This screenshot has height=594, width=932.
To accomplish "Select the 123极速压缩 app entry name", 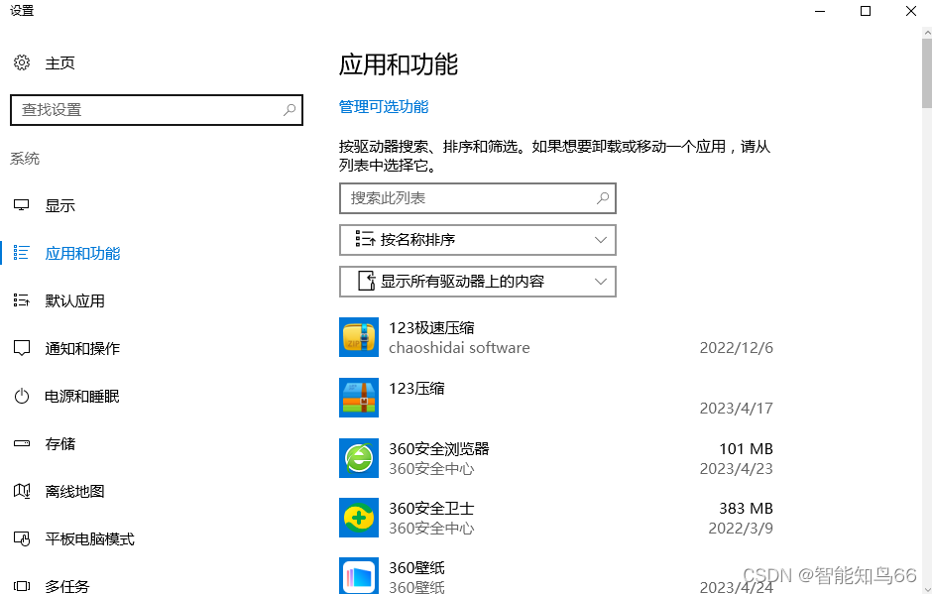I will click(x=431, y=327).
